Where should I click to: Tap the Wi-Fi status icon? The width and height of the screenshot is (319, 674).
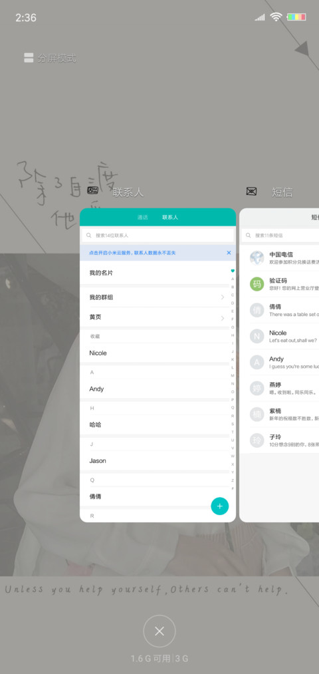click(x=276, y=17)
